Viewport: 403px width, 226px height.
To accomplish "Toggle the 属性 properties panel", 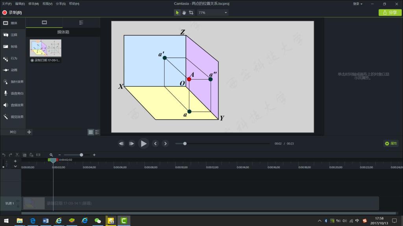I will 391,144.
